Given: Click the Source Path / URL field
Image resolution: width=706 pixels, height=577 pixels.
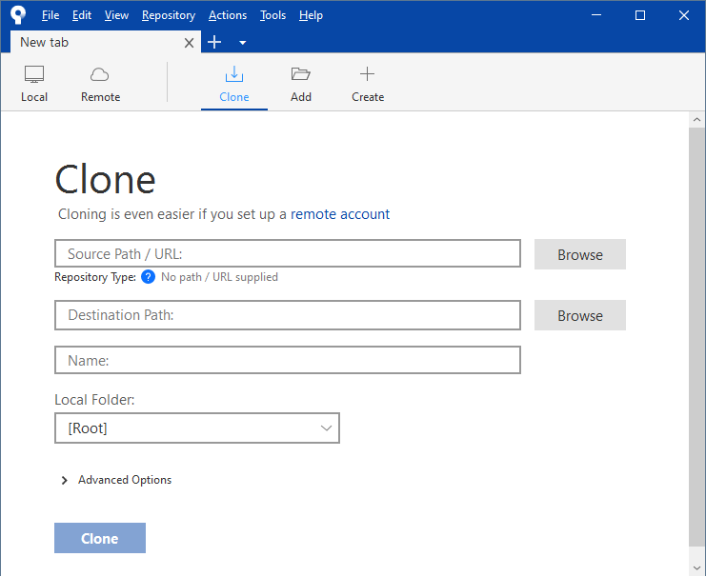Looking at the screenshot, I should click(288, 254).
